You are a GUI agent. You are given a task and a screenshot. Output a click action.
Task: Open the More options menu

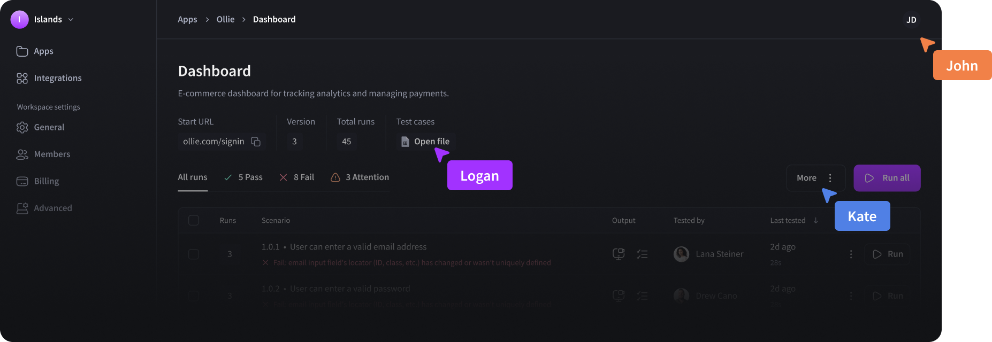(x=815, y=177)
